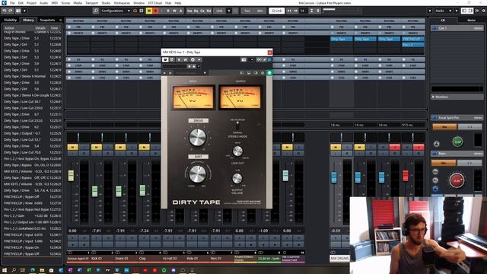The width and height of the screenshot is (487, 274).
Task: Open the channel search magnifier icon
Action: point(95,11)
